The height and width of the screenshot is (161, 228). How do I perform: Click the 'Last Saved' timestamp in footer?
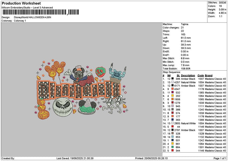(75, 158)
